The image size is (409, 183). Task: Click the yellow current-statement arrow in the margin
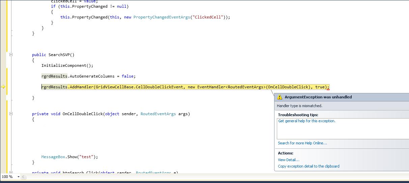click(3, 87)
